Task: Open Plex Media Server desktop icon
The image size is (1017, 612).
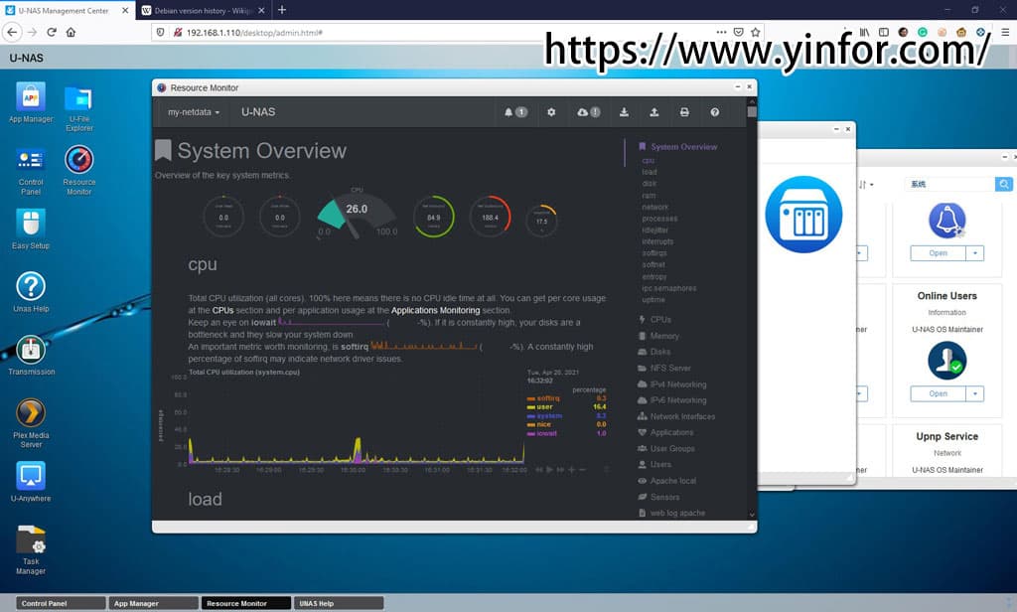Action: (x=31, y=422)
